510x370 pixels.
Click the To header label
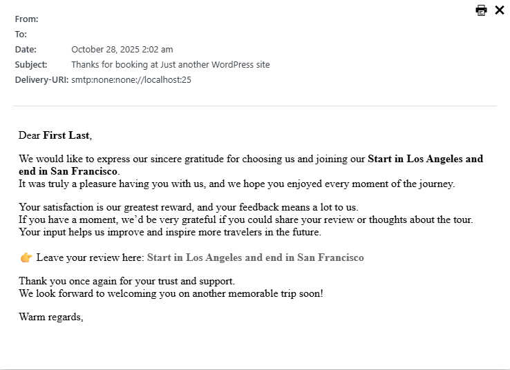(21, 35)
